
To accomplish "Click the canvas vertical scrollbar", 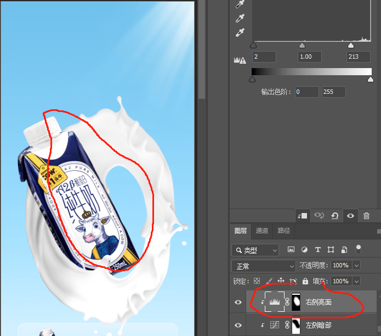I will click(x=202, y=49).
